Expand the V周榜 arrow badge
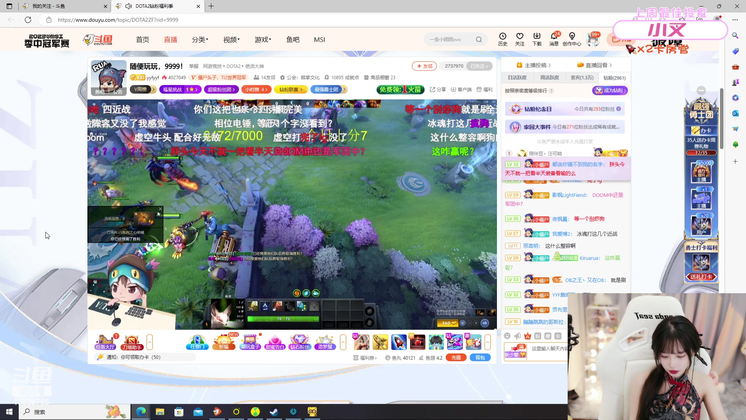Image resolution: width=746 pixels, height=420 pixels. point(154,89)
